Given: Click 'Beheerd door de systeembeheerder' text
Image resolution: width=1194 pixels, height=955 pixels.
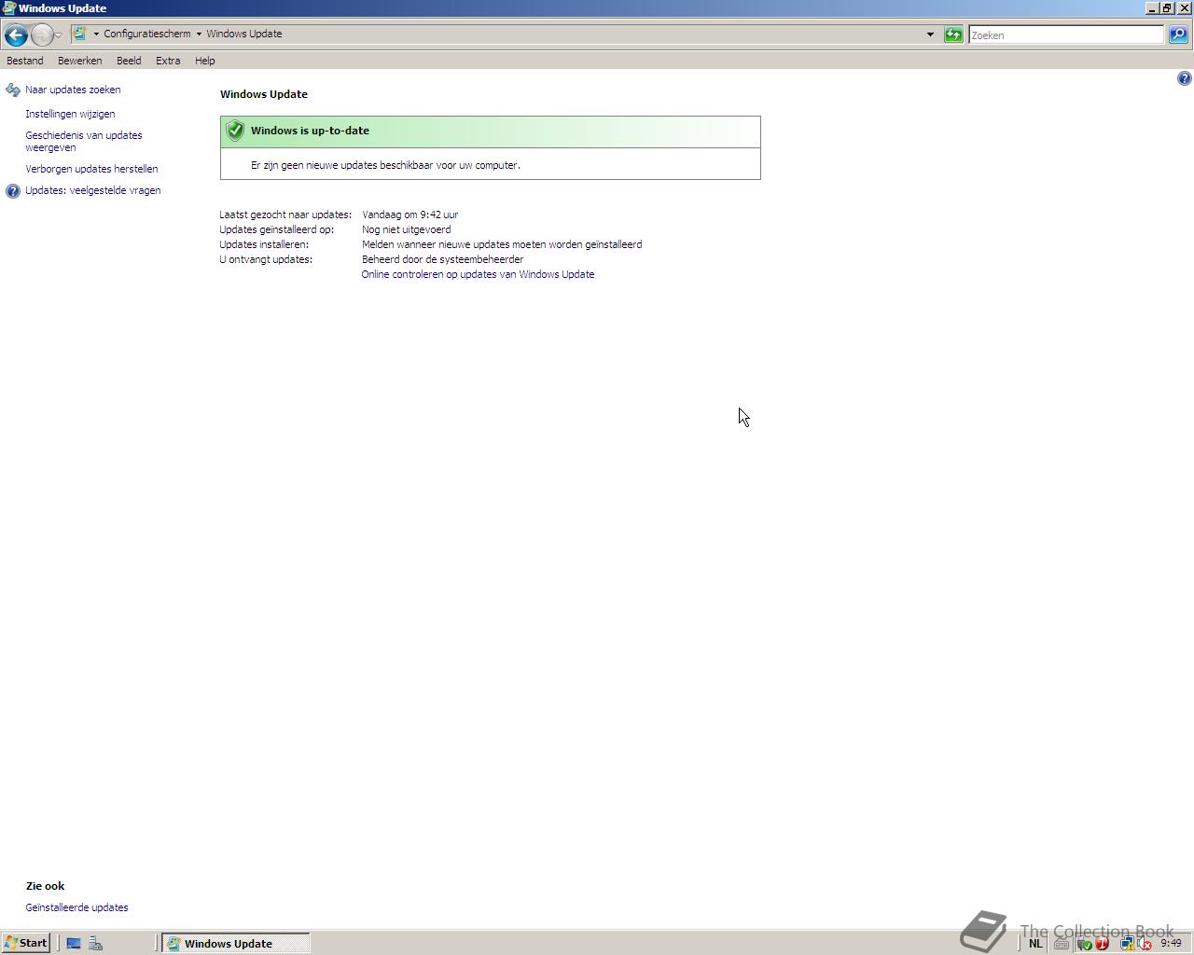Looking at the screenshot, I should (x=442, y=259).
